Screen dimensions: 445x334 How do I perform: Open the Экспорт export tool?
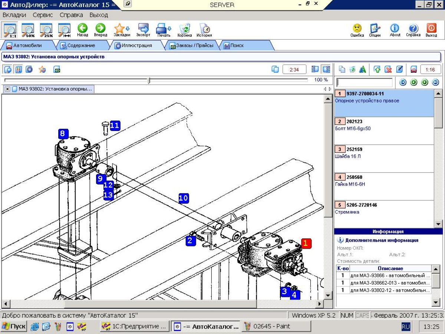pos(143,30)
